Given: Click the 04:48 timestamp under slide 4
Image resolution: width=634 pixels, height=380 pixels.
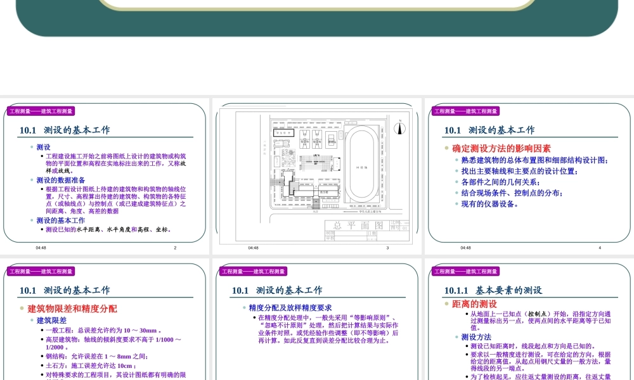Looking at the screenshot, I should click(x=465, y=248).
